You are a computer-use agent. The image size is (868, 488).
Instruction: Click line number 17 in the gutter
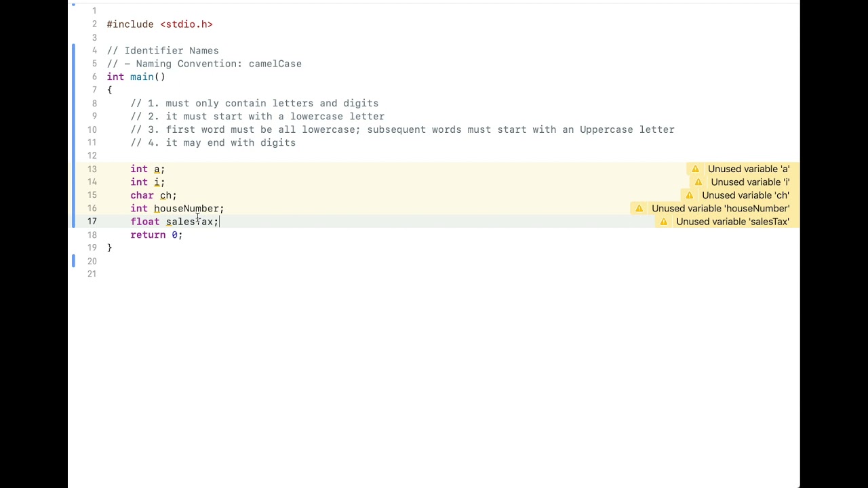(x=92, y=222)
